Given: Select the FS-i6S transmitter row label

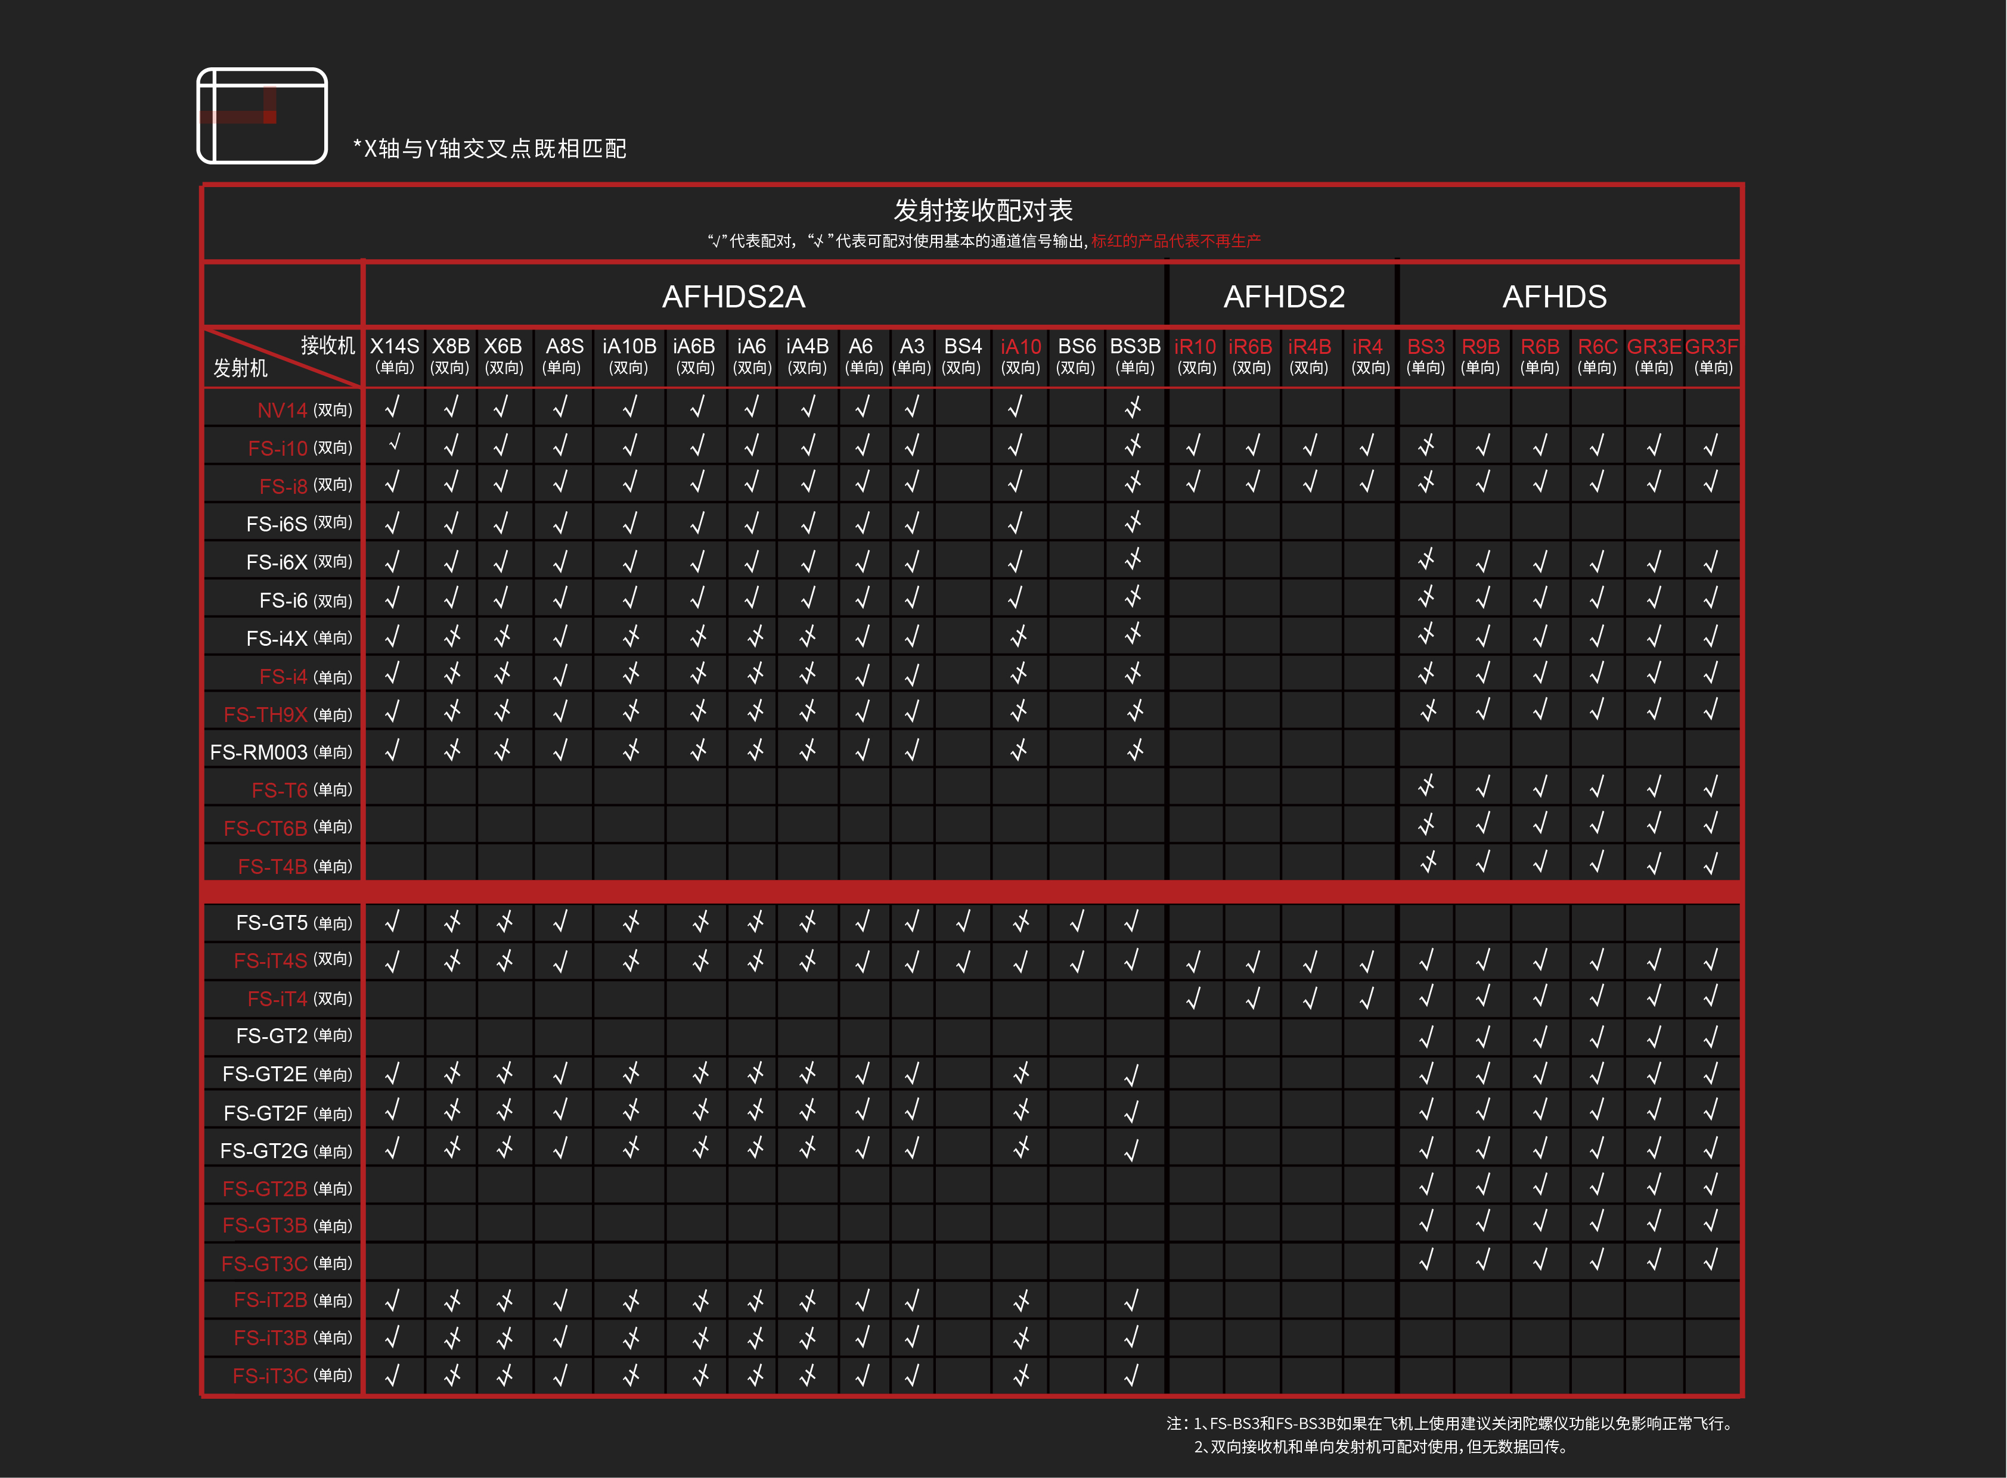Looking at the screenshot, I should coord(299,524).
